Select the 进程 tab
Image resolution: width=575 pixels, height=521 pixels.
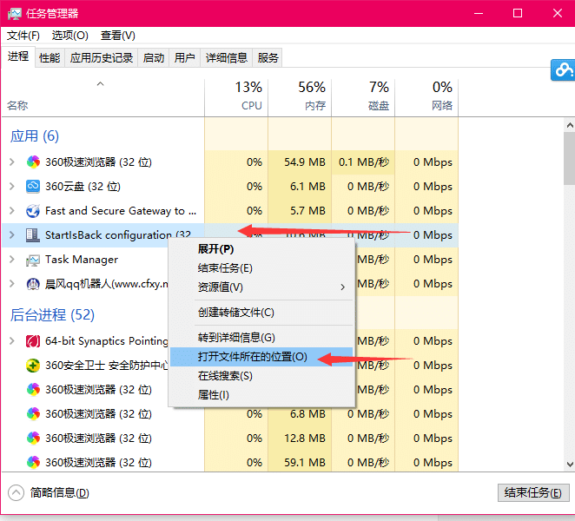[18, 56]
